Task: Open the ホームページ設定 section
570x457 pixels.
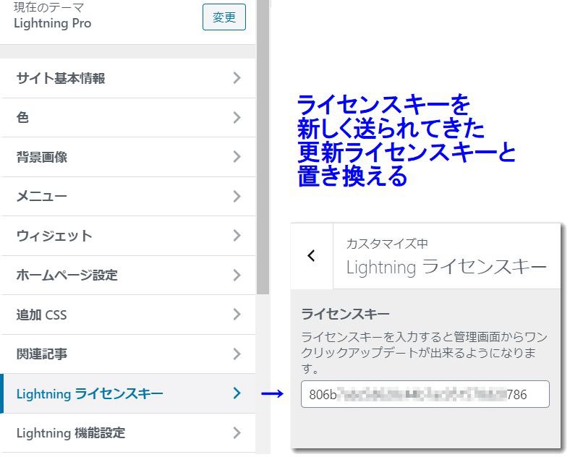Action: [128, 276]
